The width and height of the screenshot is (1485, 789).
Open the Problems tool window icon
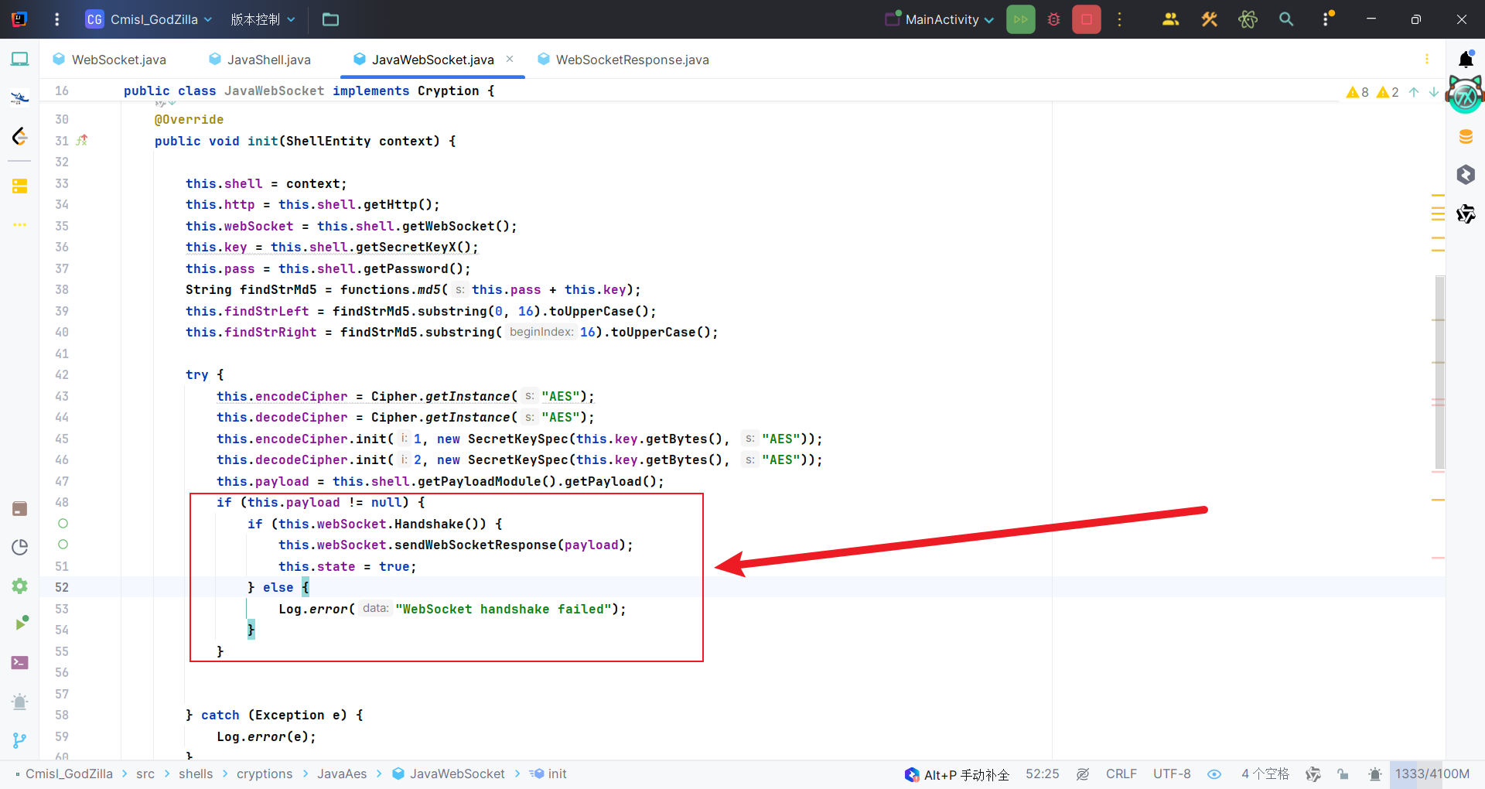(19, 702)
